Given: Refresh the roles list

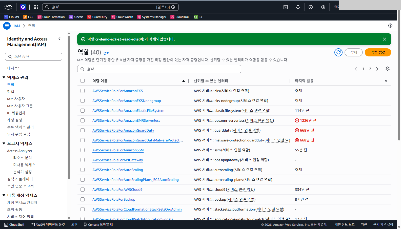Looking at the screenshot, I should [338, 52].
